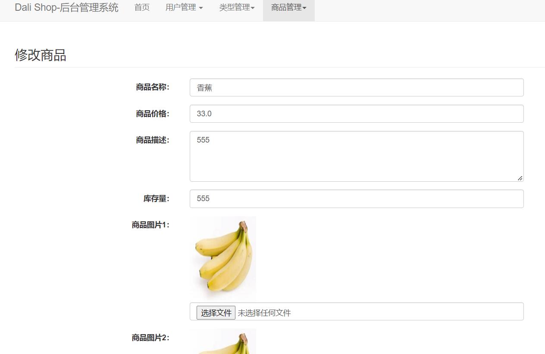This screenshot has width=545, height=354.
Task: Click inside the 商品描述 textarea
Action: click(357, 156)
